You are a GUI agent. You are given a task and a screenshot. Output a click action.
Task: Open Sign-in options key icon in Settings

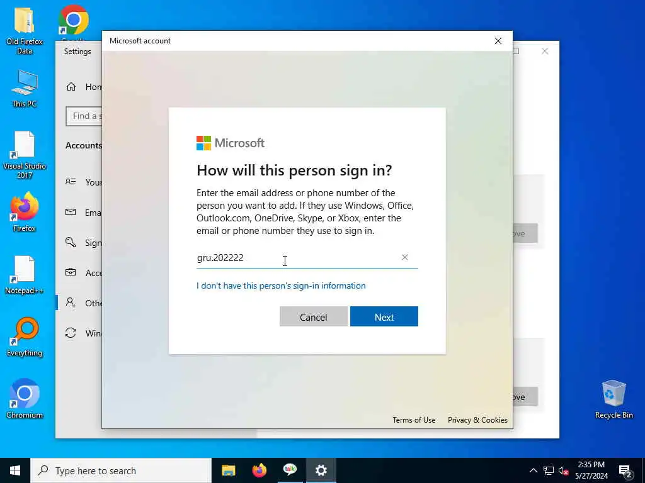pos(71,242)
